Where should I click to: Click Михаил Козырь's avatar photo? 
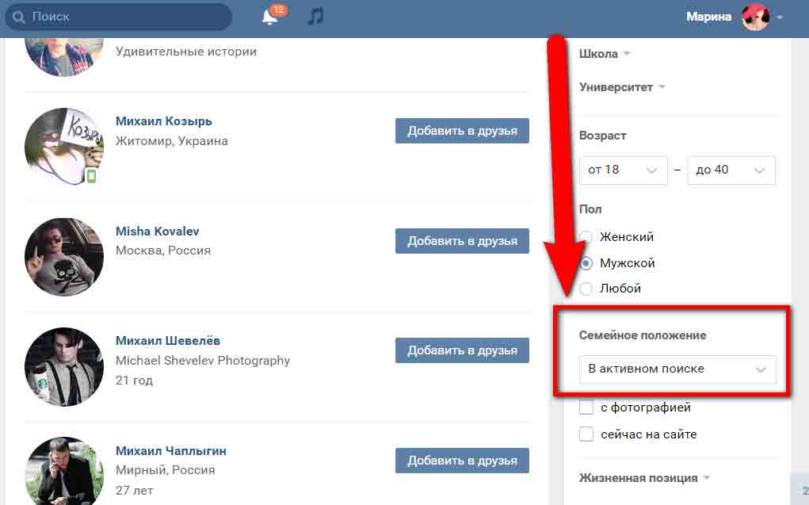coord(64,147)
